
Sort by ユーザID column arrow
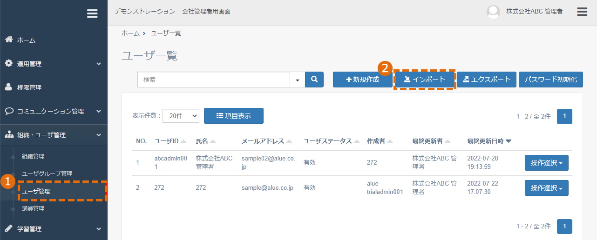183,141
